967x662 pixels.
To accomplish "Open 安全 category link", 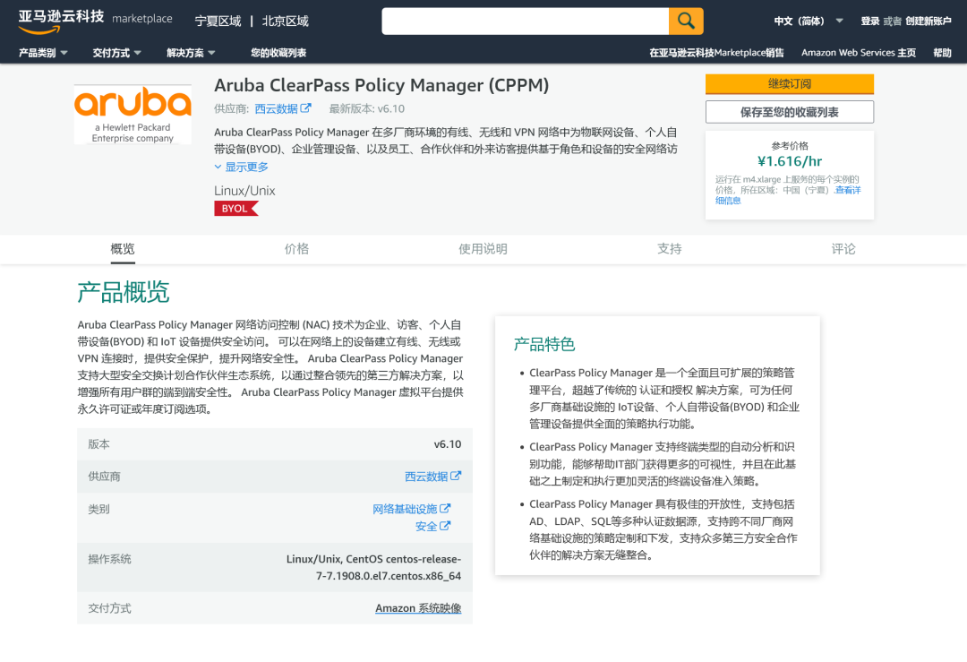I will tap(426, 526).
